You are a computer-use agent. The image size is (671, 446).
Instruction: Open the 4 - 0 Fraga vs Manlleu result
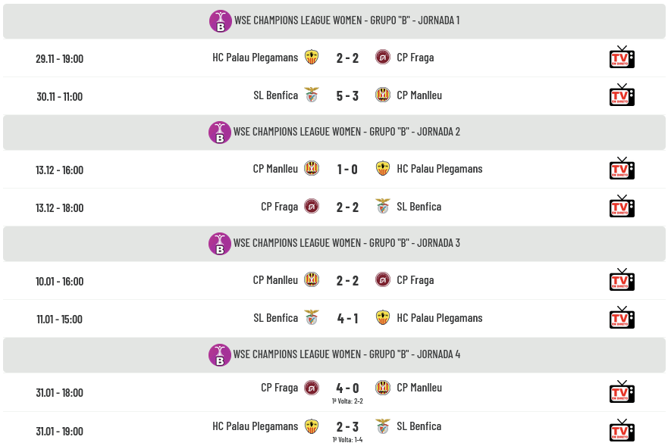[347, 388]
